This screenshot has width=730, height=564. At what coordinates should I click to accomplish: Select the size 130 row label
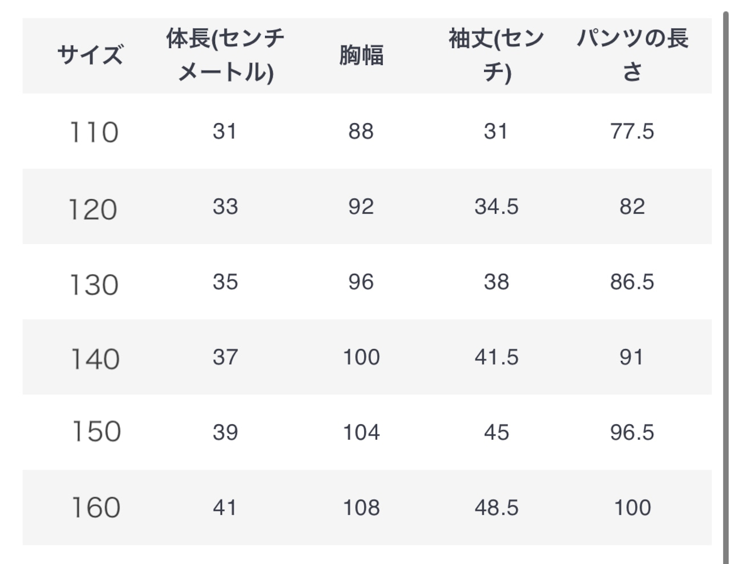tap(94, 285)
